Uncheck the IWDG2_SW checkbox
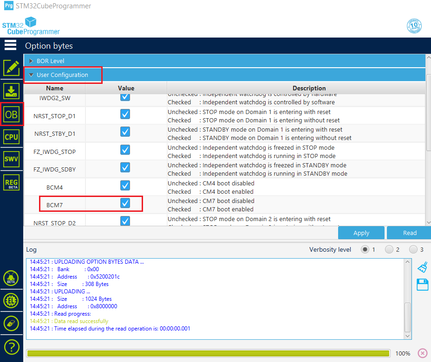Image resolution: width=431 pixels, height=362 pixels. tap(125, 97)
